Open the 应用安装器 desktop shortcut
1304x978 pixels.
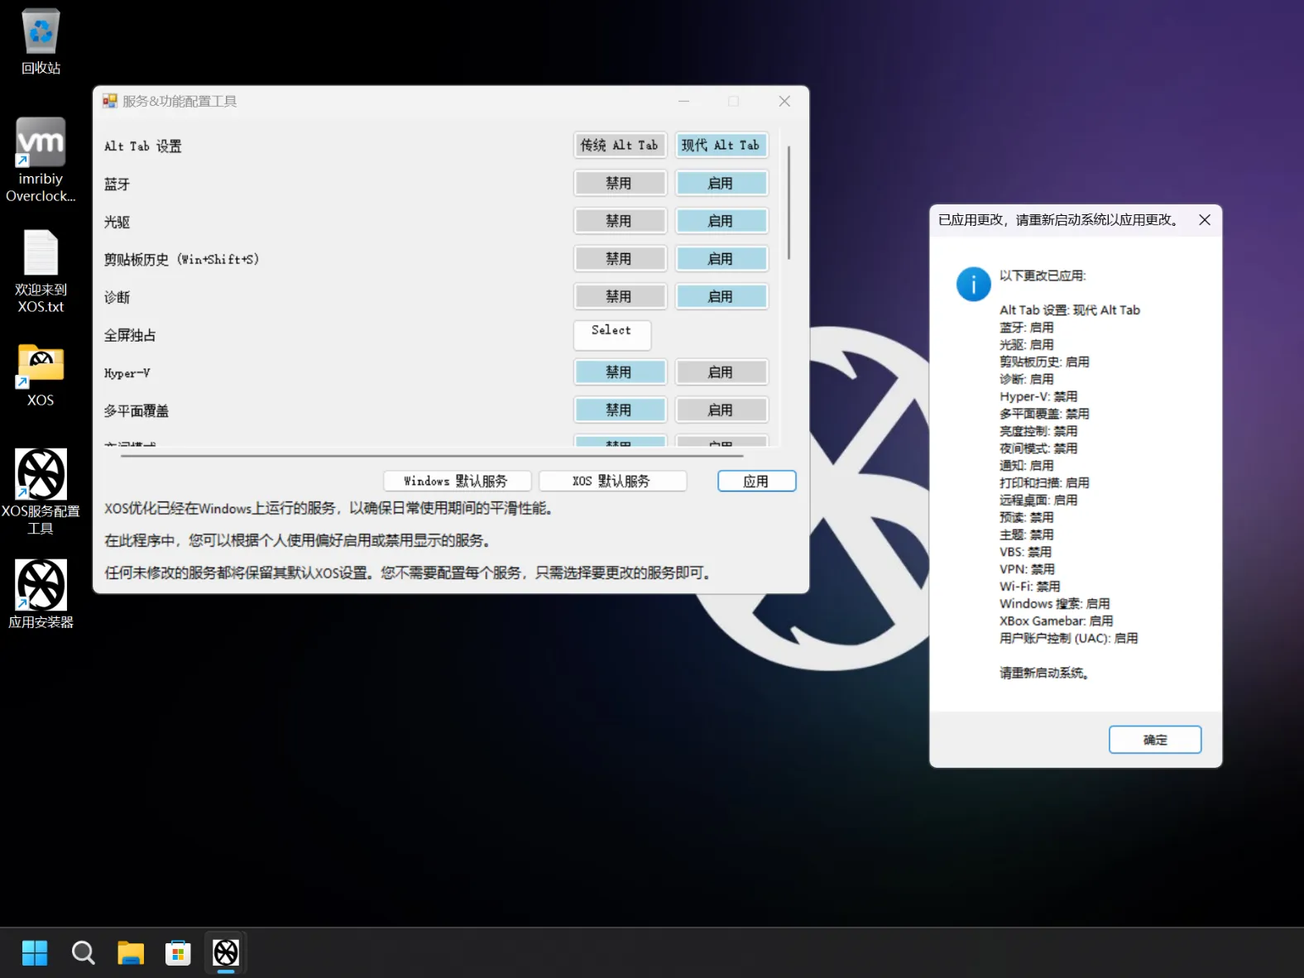41,594
